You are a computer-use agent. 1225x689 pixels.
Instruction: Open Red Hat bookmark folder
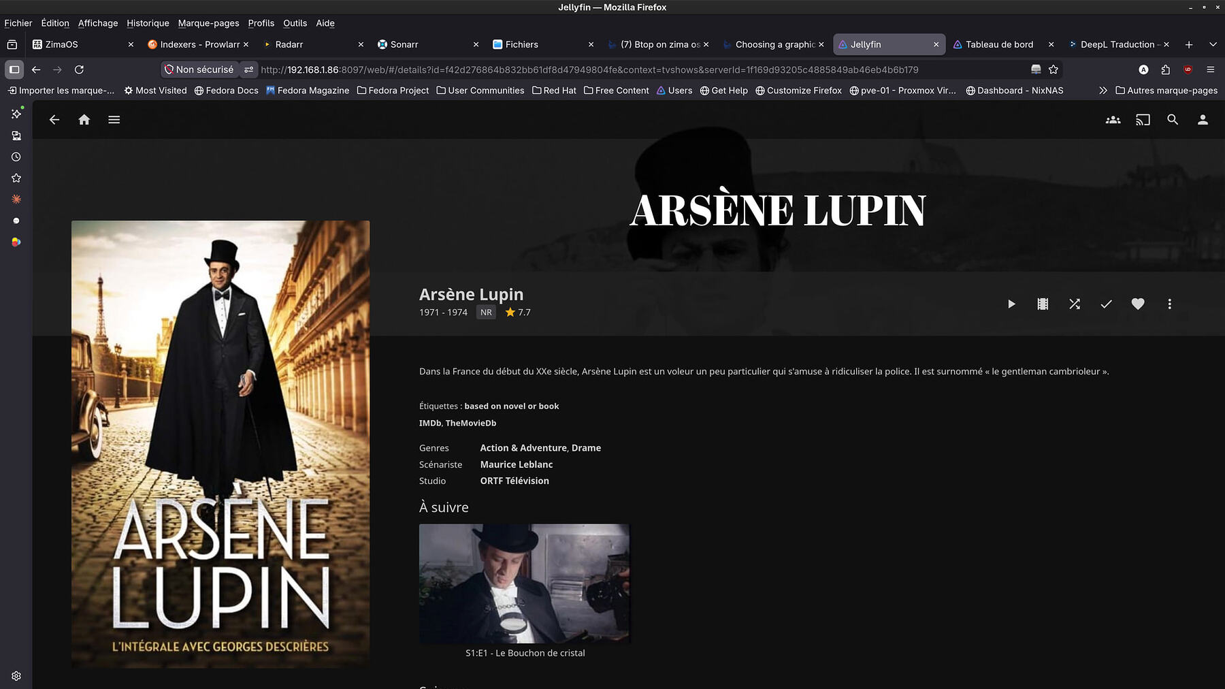(554, 91)
